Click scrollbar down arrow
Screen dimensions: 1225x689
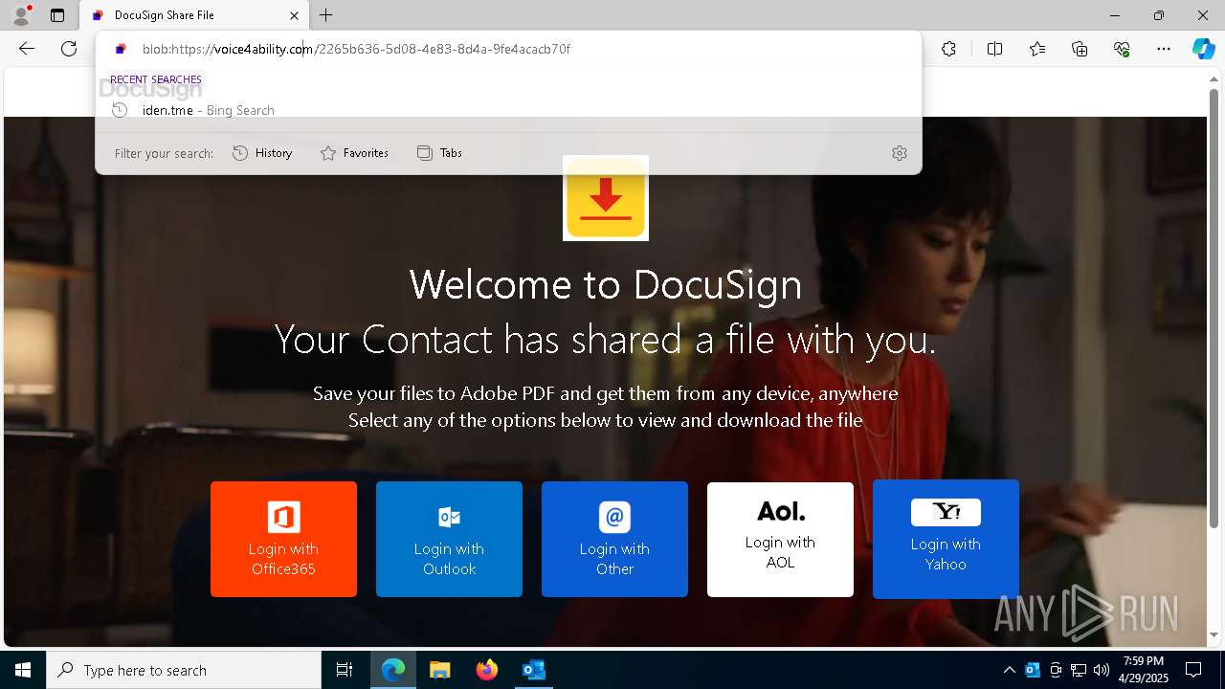click(1214, 635)
